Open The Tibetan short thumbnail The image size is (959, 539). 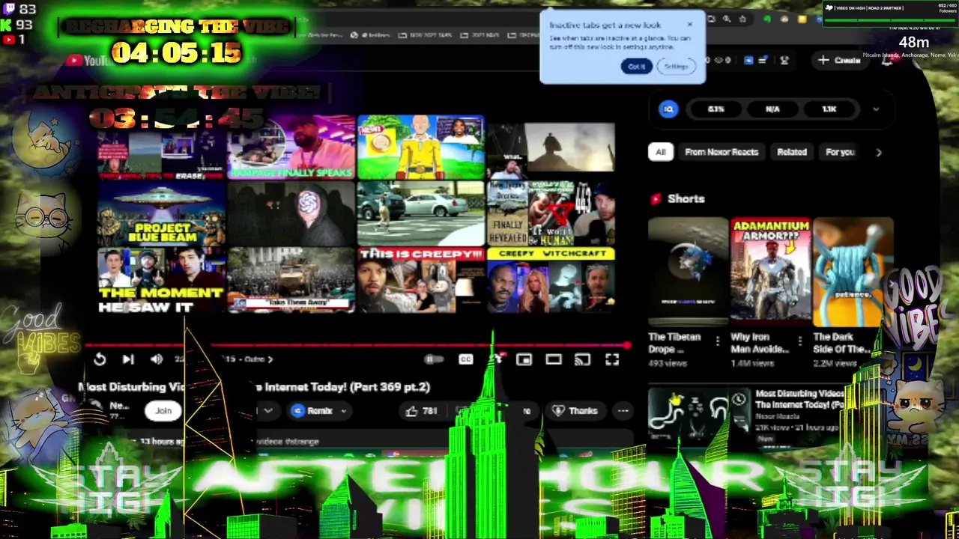(687, 272)
